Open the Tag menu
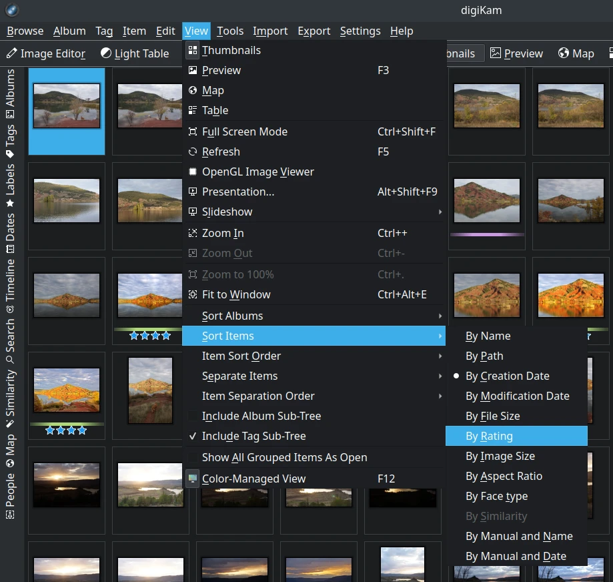This screenshot has width=613, height=582. point(104,31)
